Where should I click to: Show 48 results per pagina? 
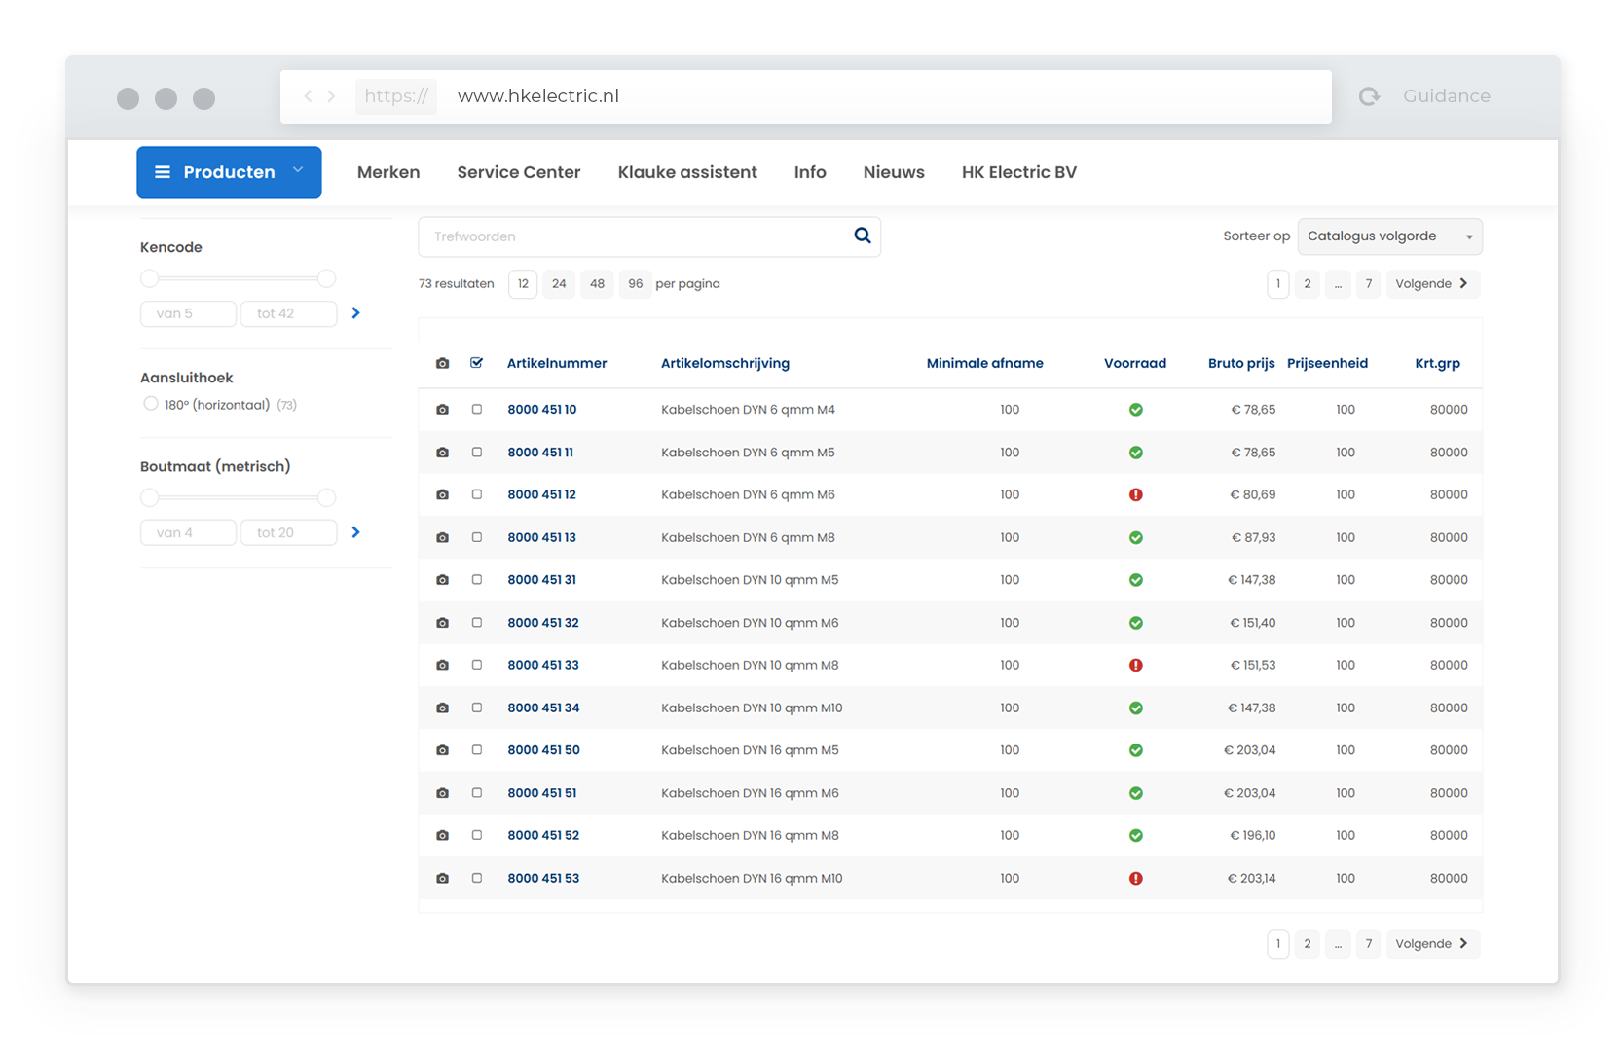pyautogui.click(x=597, y=284)
